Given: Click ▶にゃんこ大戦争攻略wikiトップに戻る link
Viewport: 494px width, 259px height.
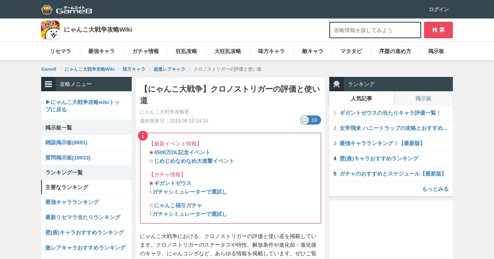Looking at the screenshot, I should (x=83, y=106).
